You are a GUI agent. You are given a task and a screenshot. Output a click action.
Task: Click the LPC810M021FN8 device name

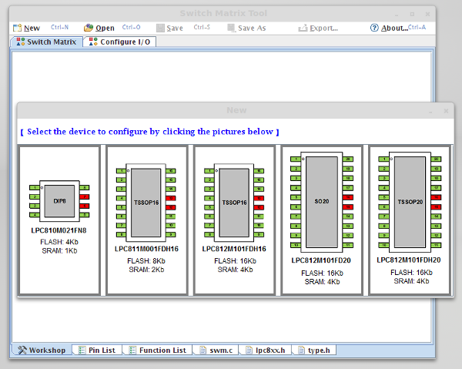click(x=59, y=230)
